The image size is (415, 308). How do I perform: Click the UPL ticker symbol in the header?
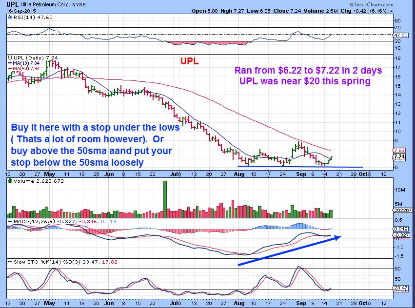point(13,4)
